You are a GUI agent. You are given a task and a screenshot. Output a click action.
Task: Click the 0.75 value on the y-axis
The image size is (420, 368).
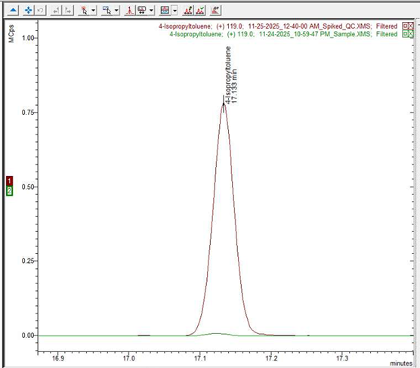pos(28,113)
